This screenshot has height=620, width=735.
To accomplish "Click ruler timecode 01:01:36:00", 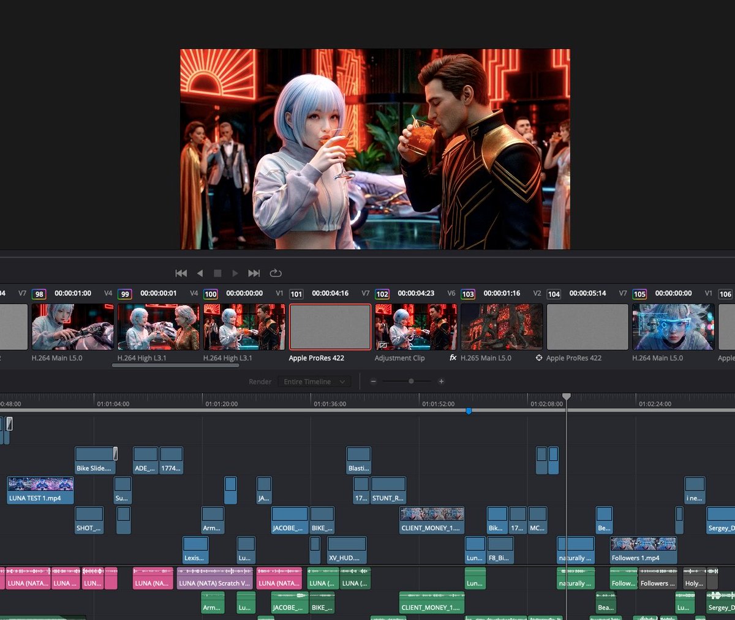I will [330, 404].
